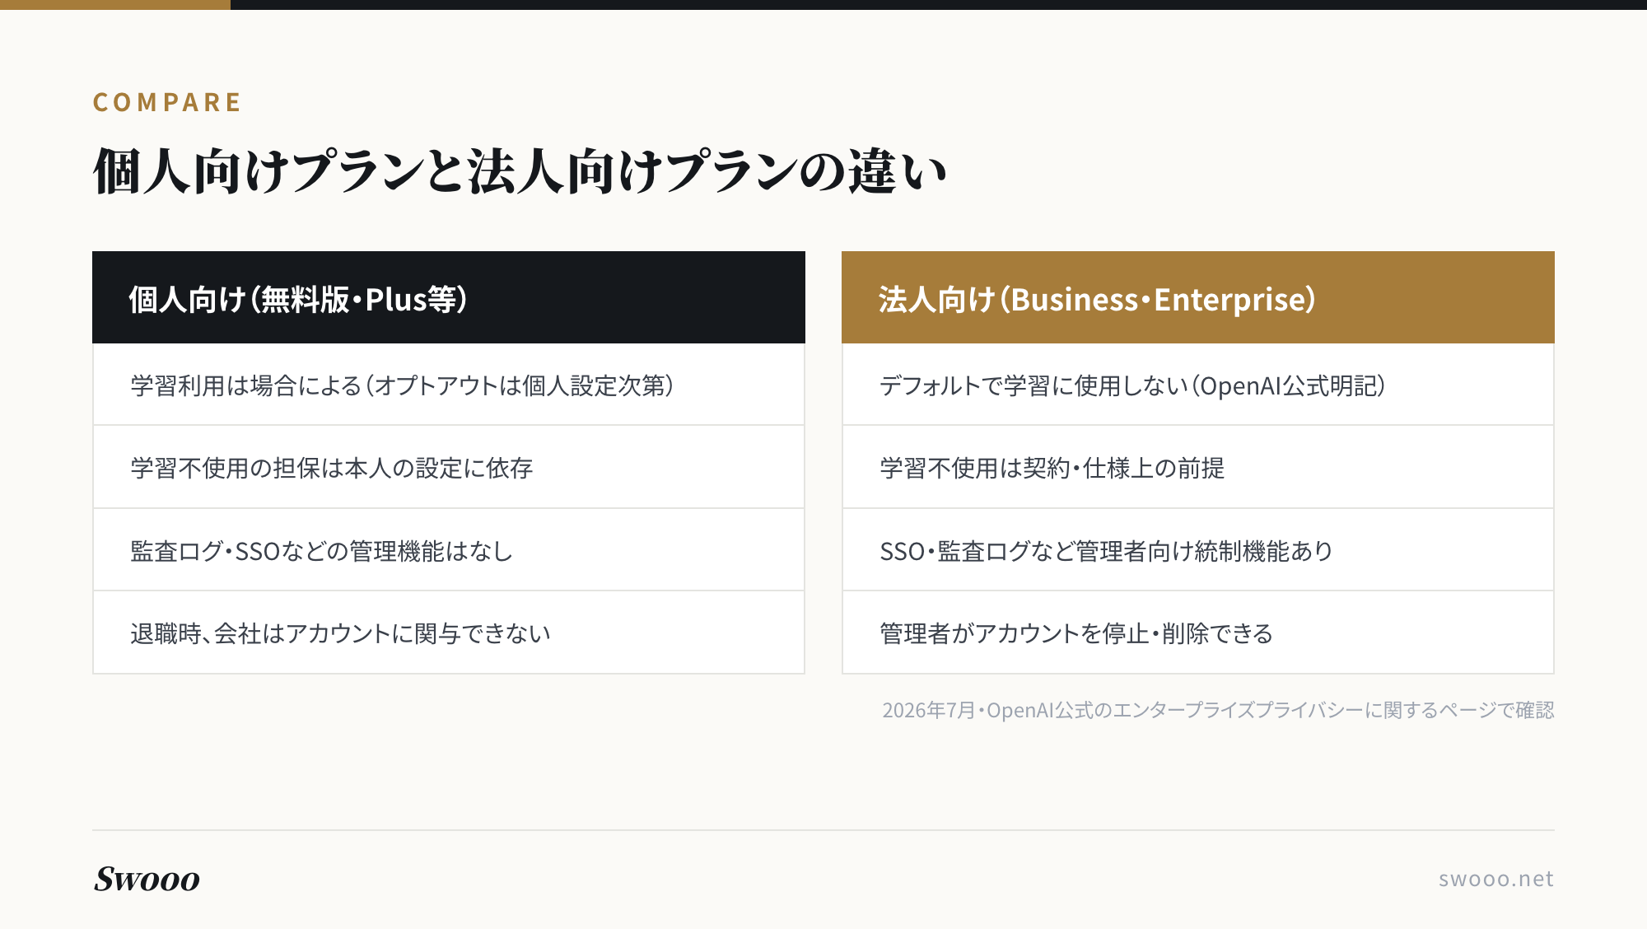Select the row デフォルトで学習に使用しない(OpenAI公式明記)
The width and height of the screenshot is (1647, 929).
tap(1198, 385)
